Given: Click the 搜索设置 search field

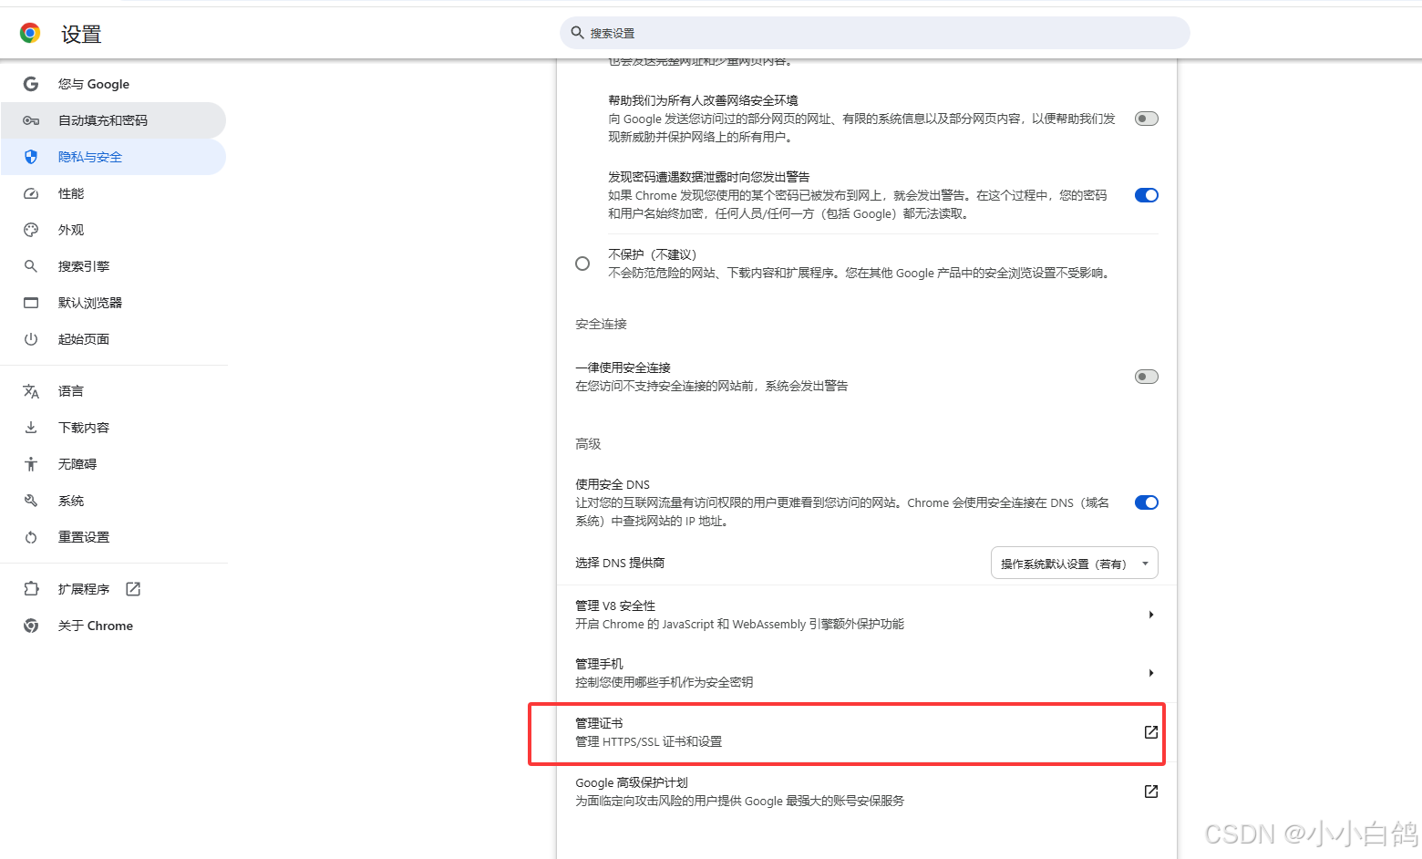Looking at the screenshot, I should [x=875, y=33].
